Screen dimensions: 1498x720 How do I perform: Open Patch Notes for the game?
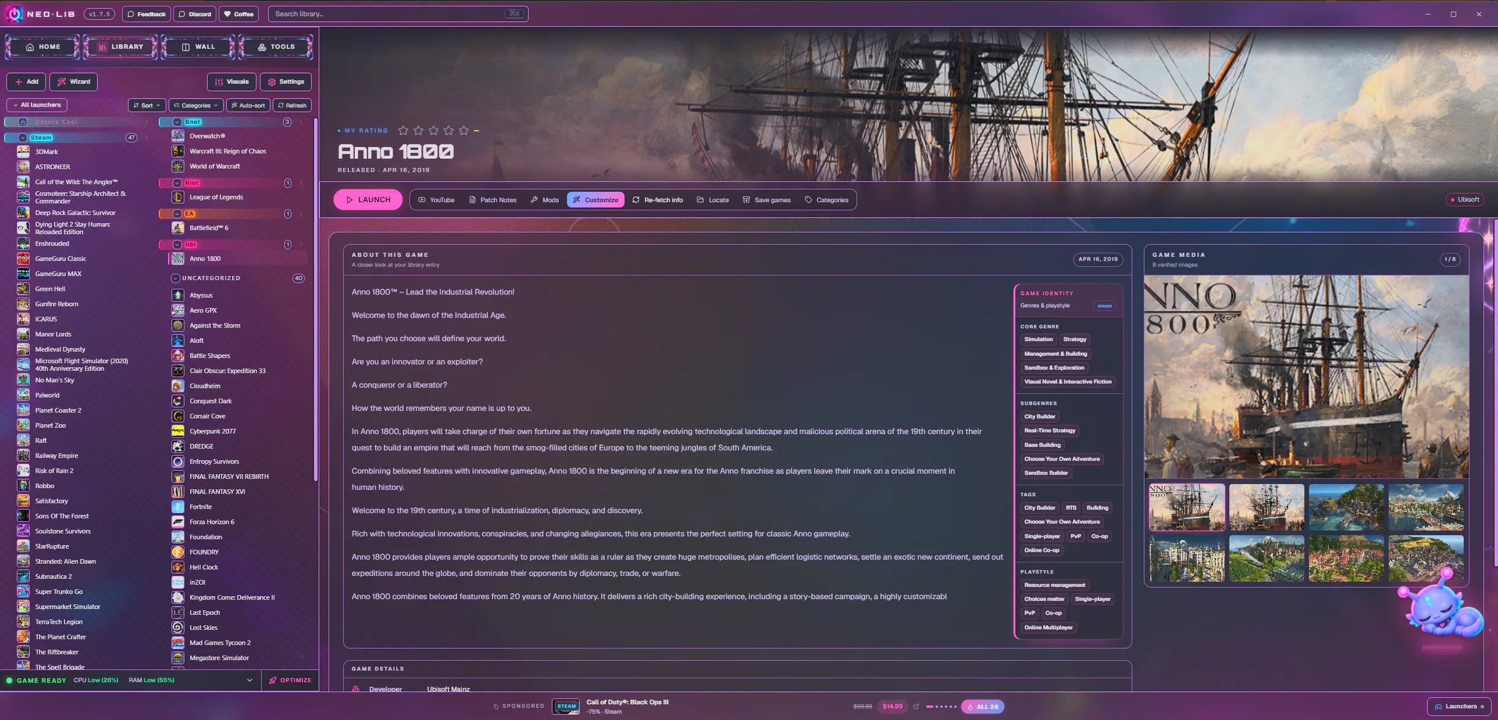click(493, 200)
